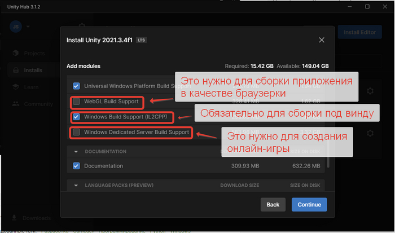Click the modules list scrollbar

(x=328, y=124)
